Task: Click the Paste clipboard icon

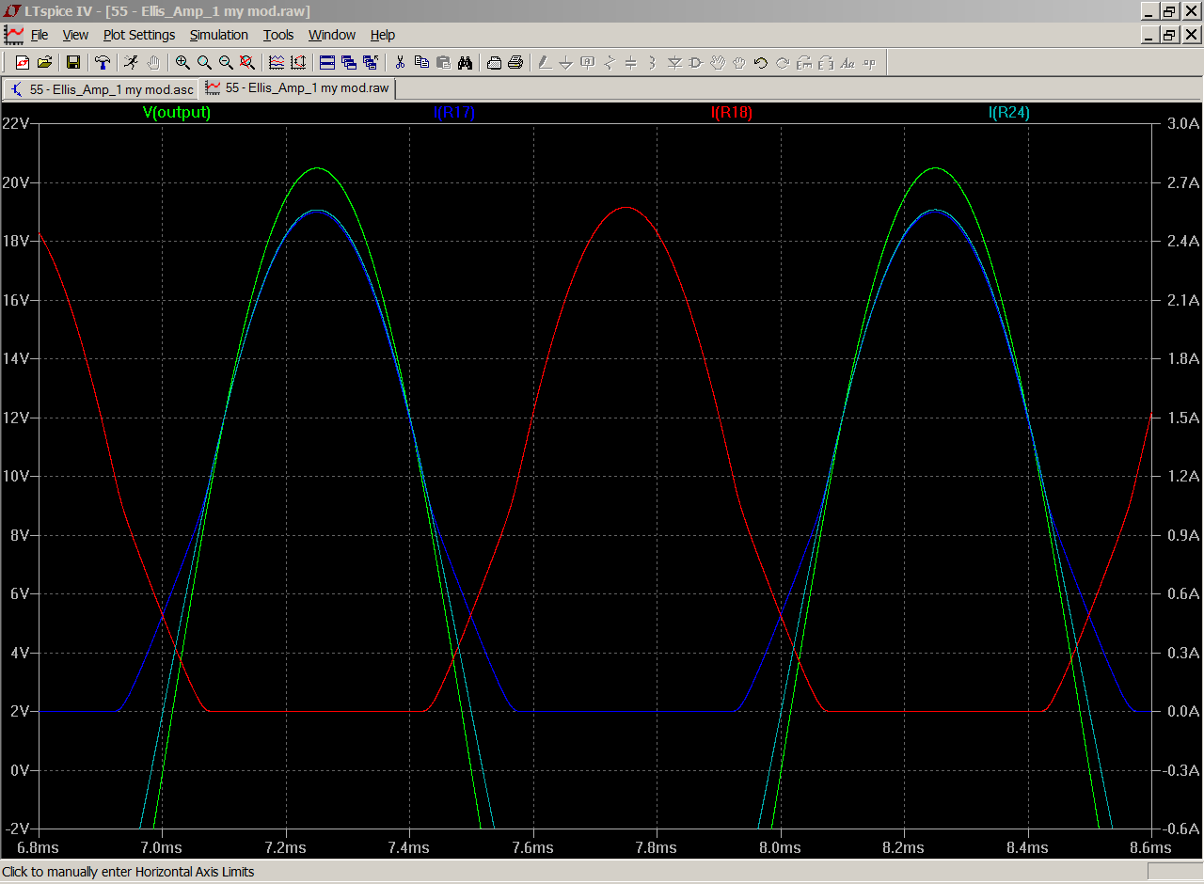Action: click(443, 62)
